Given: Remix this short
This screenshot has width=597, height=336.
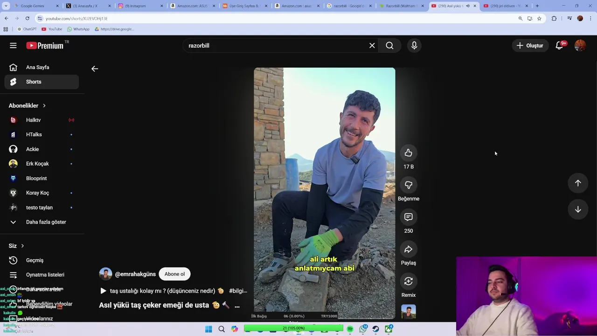Looking at the screenshot, I should click(x=408, y=281).
